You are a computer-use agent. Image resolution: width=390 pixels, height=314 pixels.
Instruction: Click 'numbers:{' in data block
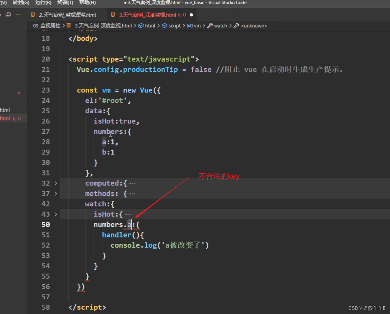click(112, 131)
